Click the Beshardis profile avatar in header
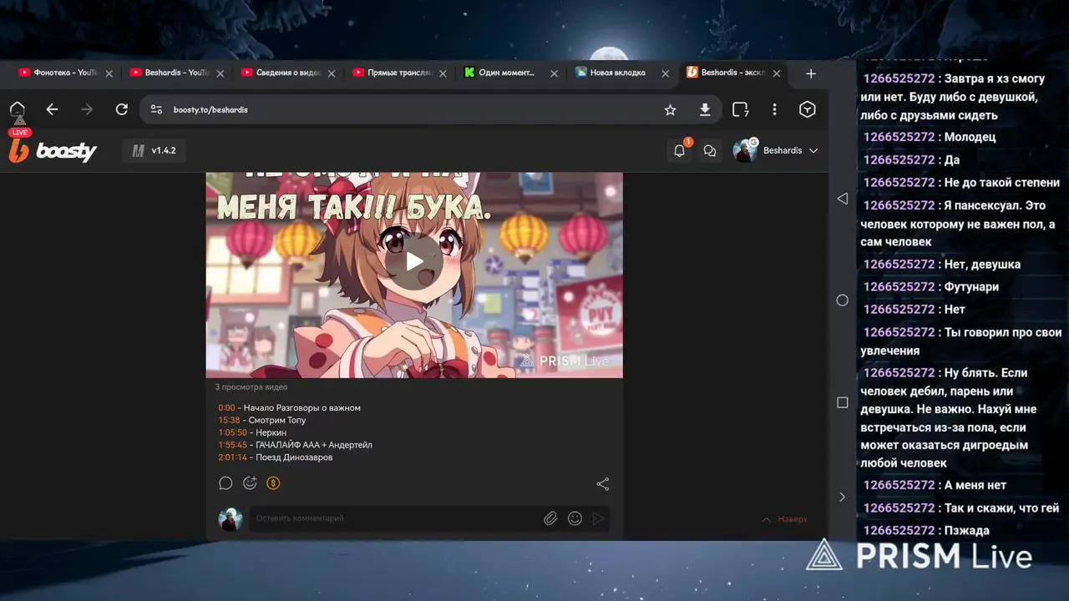This screenshot has width=1069, height=601. 745,150
